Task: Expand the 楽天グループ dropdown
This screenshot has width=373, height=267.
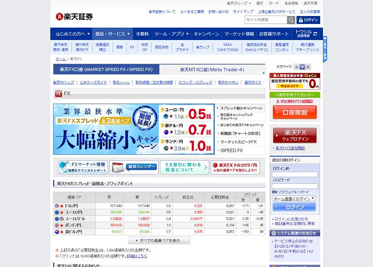Action: 239,3
